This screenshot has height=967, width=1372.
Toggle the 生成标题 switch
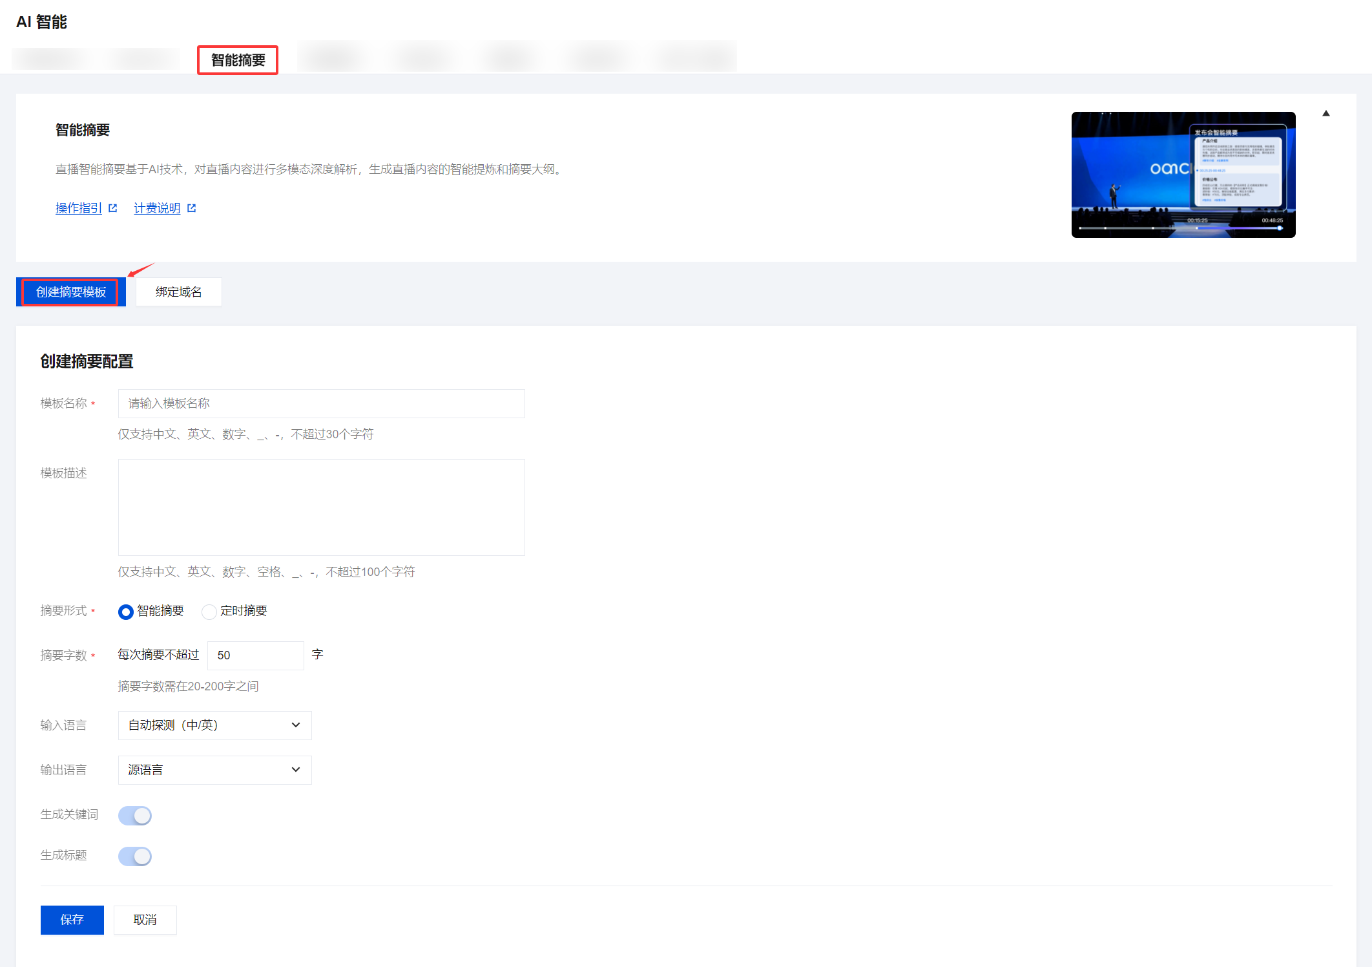click(x=135, y=856)
